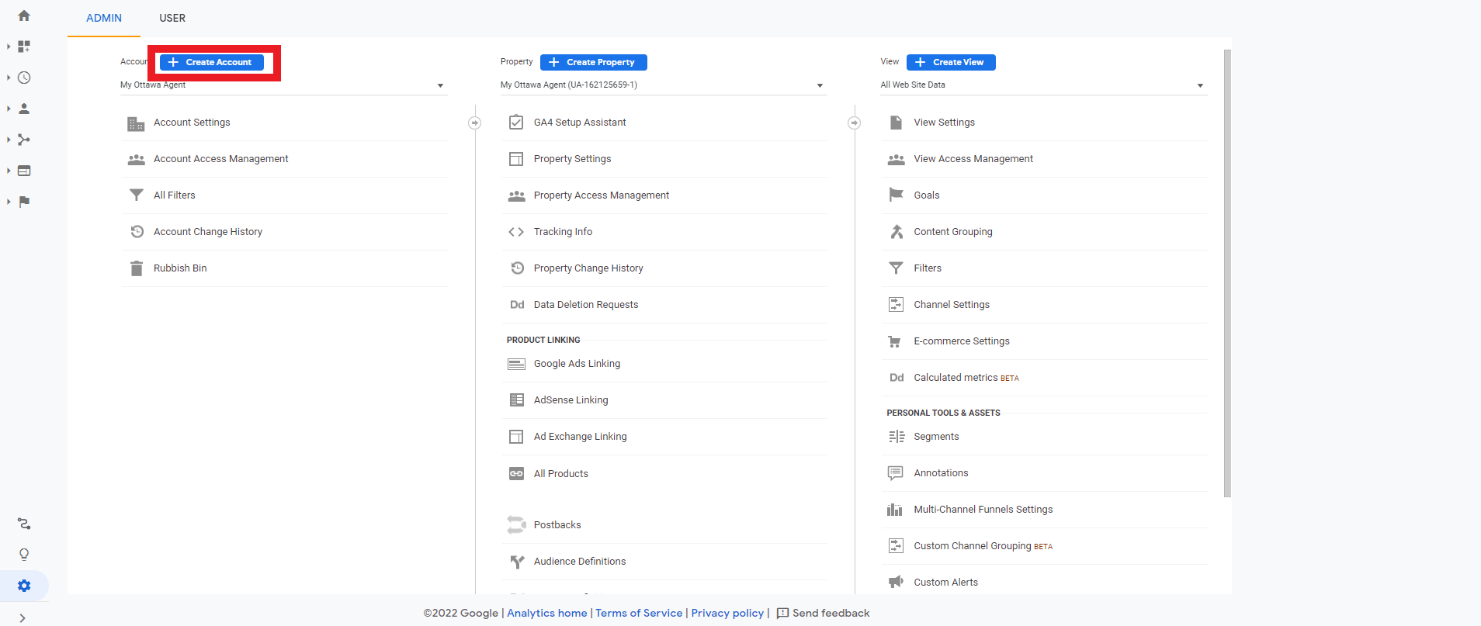Click the Create Account button

(212, 62)
